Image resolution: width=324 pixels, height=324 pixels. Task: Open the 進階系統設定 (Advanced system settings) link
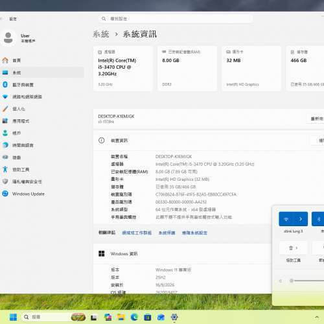pos(194,233)
